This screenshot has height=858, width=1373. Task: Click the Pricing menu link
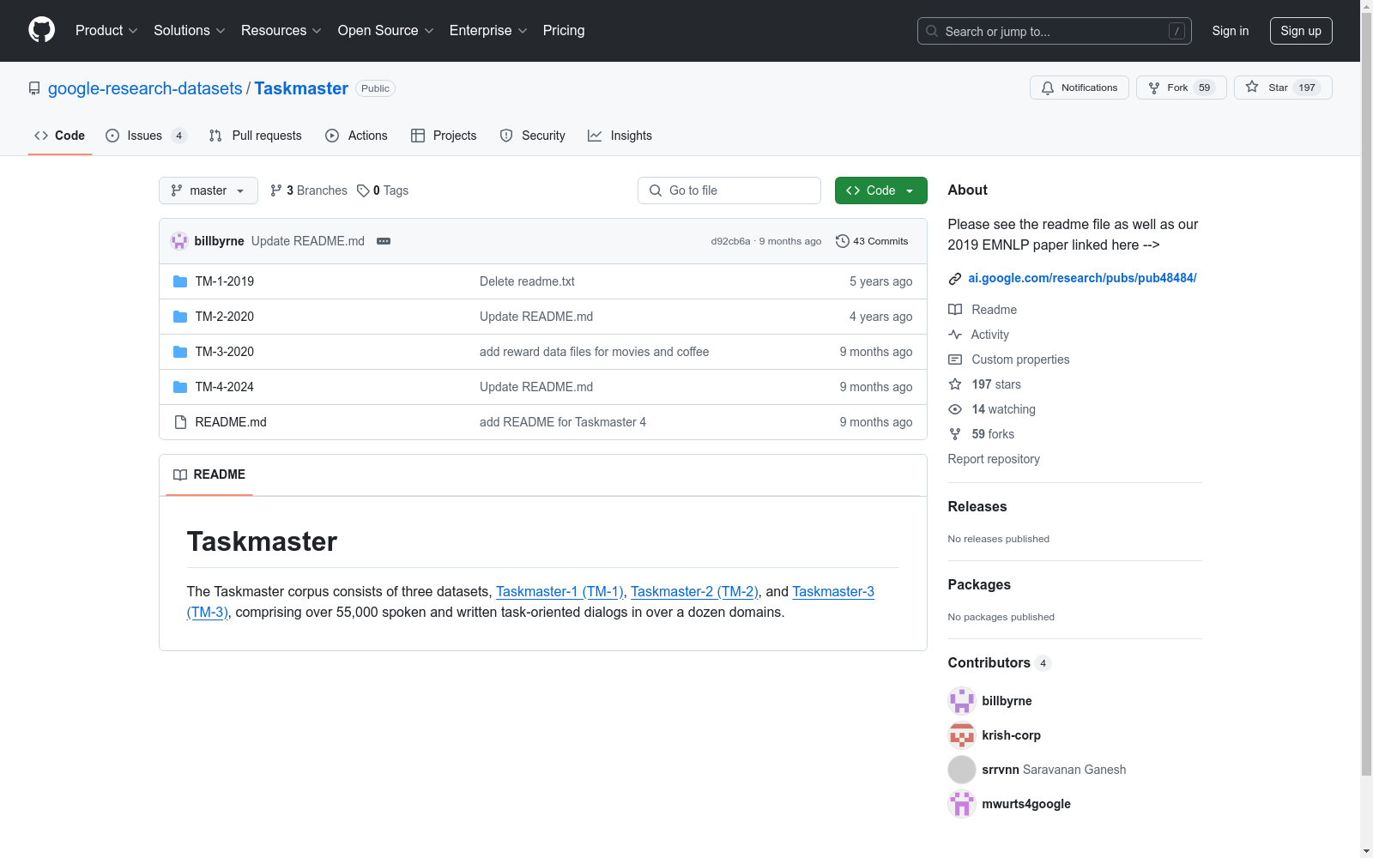coord(564,31)
